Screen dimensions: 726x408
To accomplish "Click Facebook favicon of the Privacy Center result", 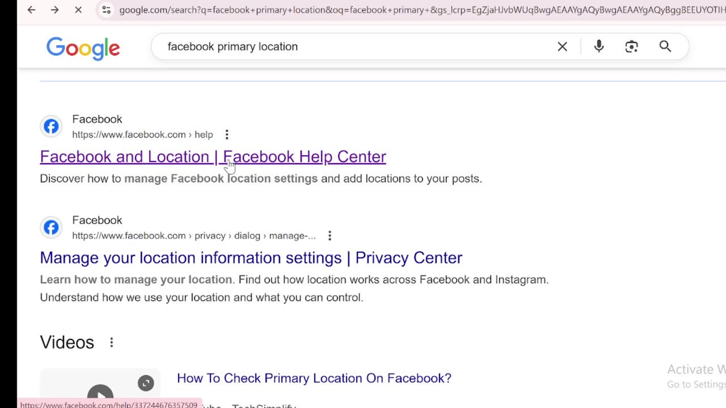I will point(51,227).
